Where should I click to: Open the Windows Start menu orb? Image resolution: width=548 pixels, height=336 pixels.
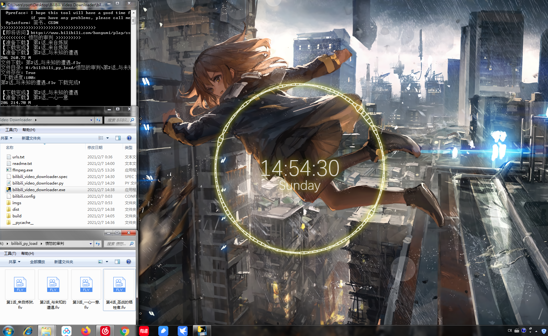(x=8, y=331)
